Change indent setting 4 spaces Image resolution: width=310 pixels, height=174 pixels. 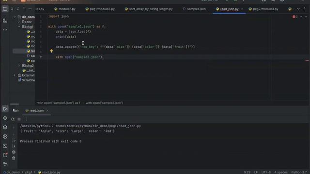click(281, 172)
